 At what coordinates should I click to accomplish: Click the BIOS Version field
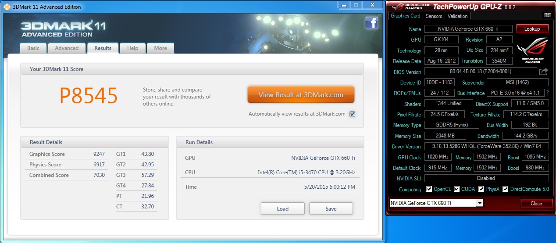[x=481, y=71]
